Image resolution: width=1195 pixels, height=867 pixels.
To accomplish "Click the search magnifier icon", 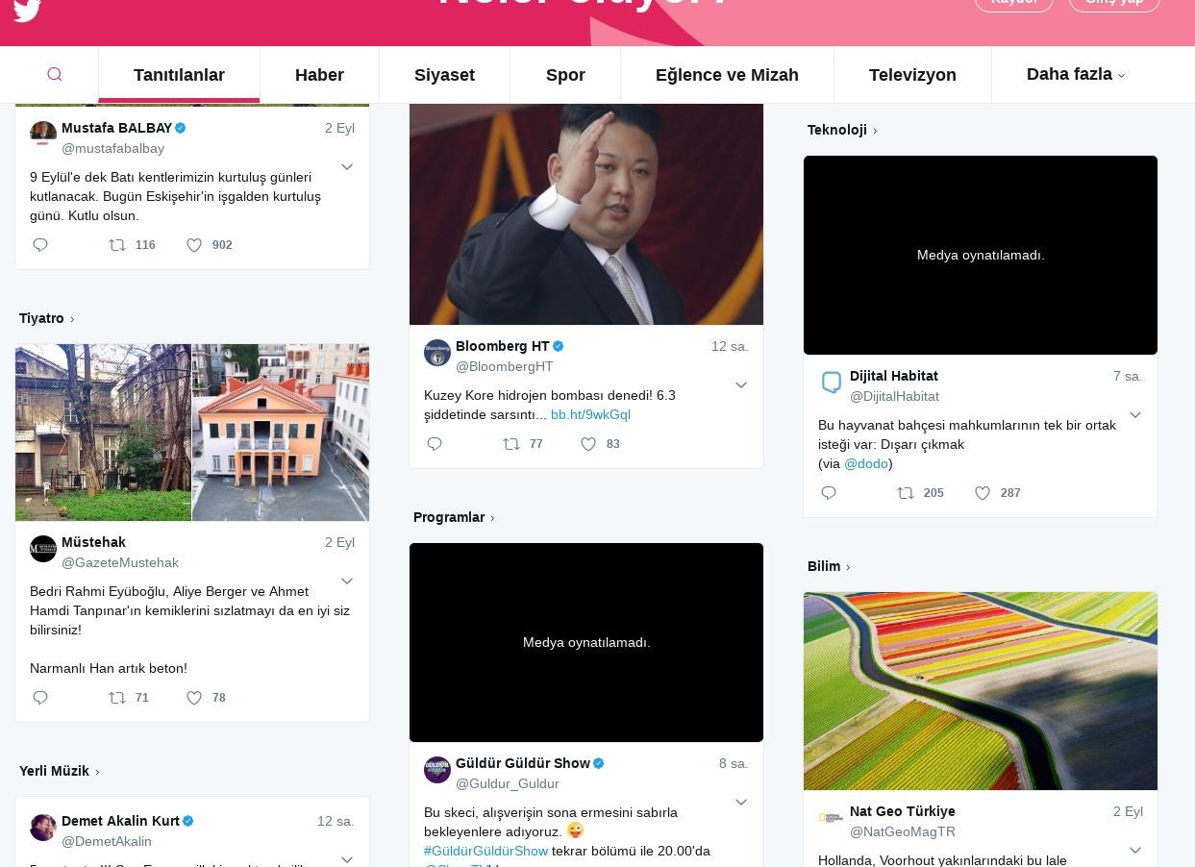I will pos(55,75).
